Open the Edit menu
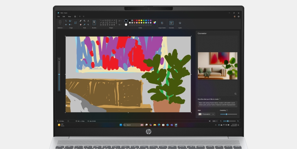Viewport: 297px width, 149px height. [x=64, y=17]
